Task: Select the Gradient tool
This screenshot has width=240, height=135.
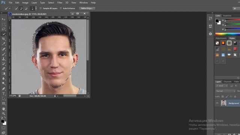Action: (3, 73)
